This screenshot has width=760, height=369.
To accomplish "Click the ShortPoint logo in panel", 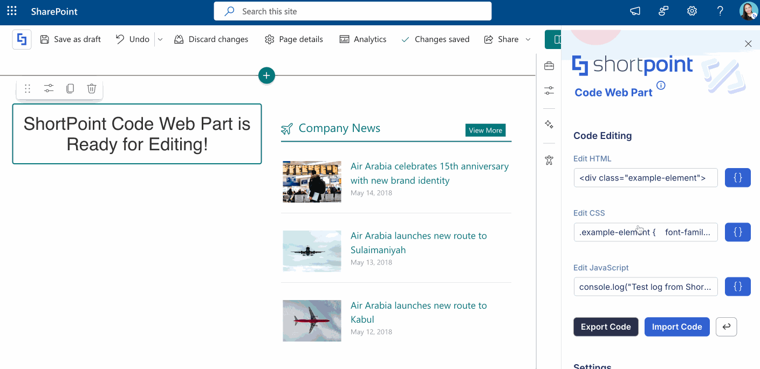I will coord(632,65).
